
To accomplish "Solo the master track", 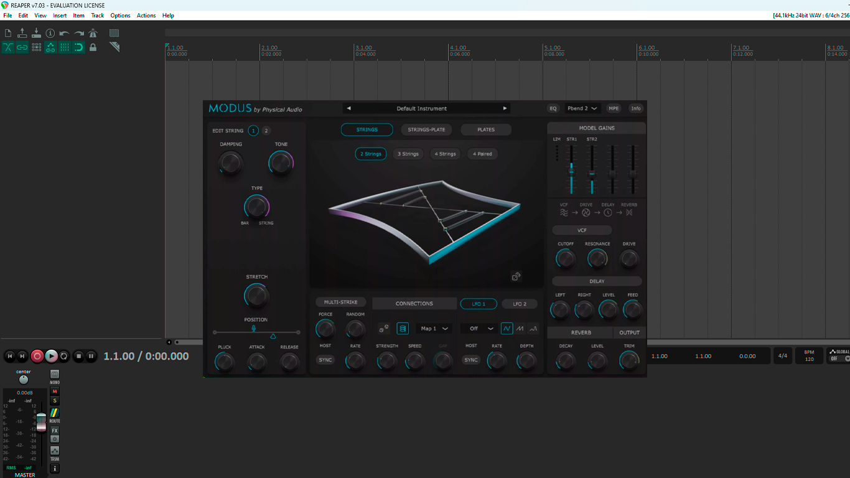I will tap(55, 401).
